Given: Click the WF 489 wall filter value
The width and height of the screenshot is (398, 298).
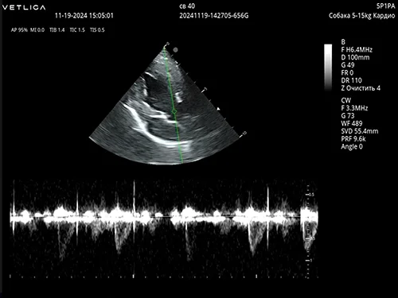Looking at the screenshot, I should [352, 123].
